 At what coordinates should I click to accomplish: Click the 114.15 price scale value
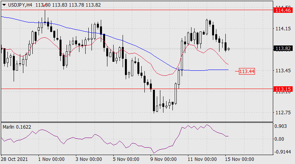[x=283, y=29]
